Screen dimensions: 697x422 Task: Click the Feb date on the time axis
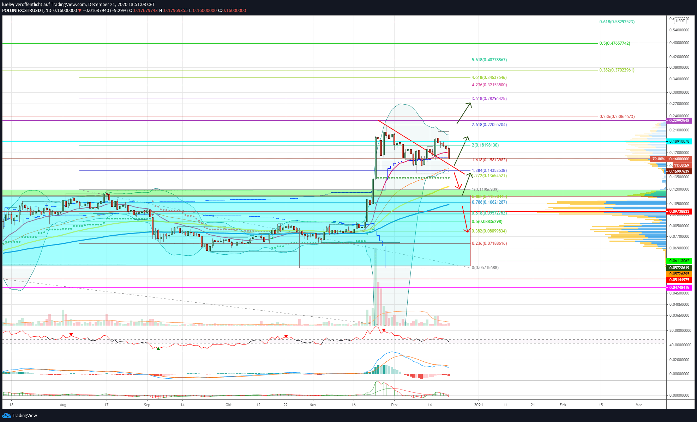563,405
